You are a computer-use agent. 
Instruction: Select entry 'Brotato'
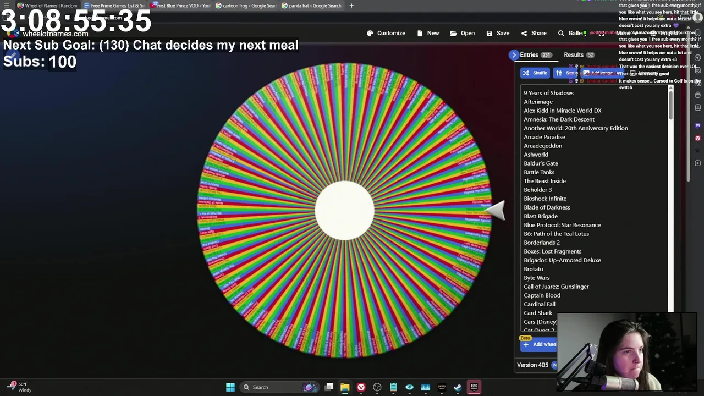click(x=533, y=269)
